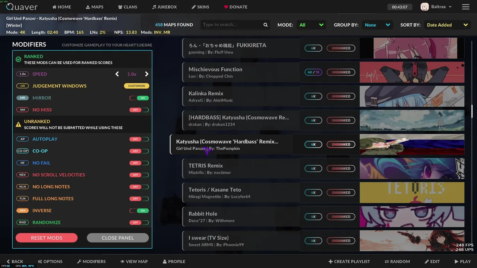Click the NM no miss badge
Image resolution: width=477 pixels, height=268 pixels.
click(23, 110)
